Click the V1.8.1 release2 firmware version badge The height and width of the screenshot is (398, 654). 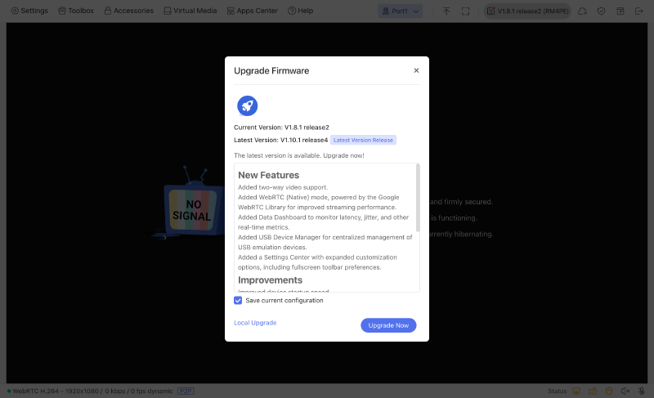[x=527, y=11]
